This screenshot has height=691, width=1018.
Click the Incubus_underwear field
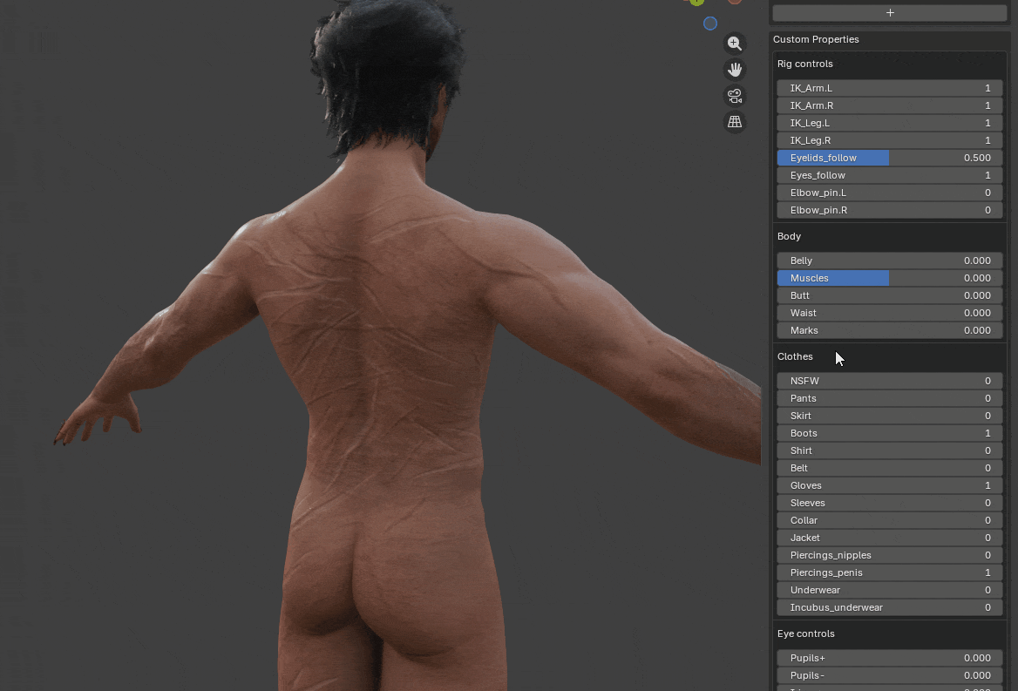(x=890, y=608)
